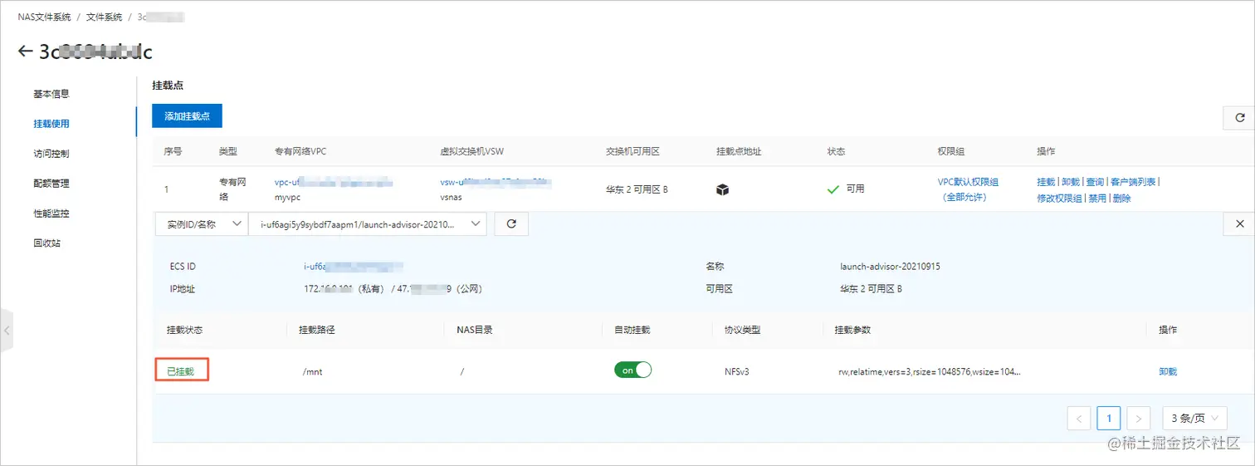1255x466 pixels.
Task: Click 挂载 in the mount point actions
Action: (1046, 181)
